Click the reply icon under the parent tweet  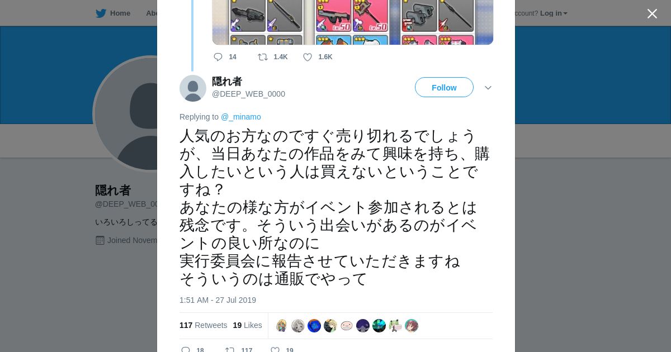tap(218, 57)
